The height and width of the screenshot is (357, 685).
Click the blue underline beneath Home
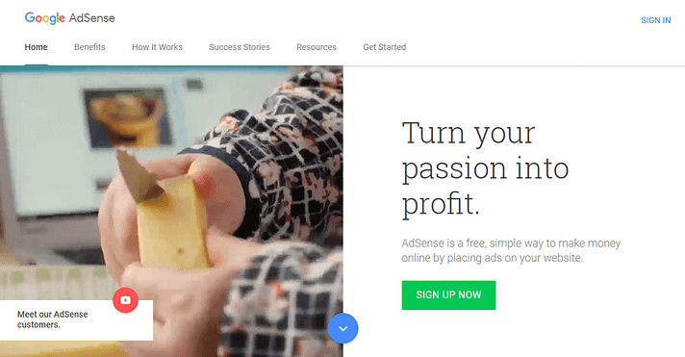tap(37, 64)
